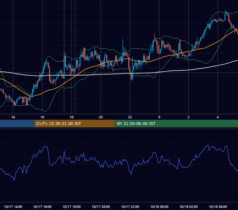Click the blue session bar before ロンドン
The width and height of the screenshot is (238, 210).
[17, 124]
